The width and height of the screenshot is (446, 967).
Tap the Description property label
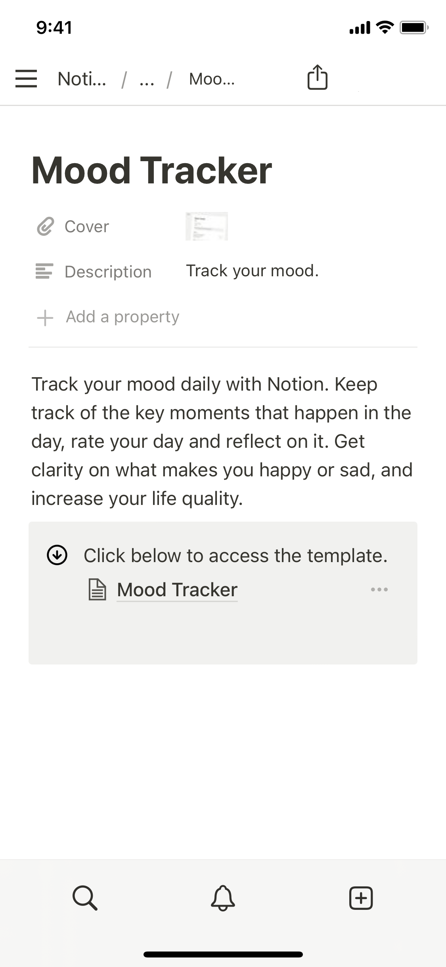108,272
